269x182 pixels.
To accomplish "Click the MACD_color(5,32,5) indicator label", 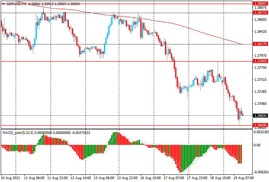I will [18, 132].
